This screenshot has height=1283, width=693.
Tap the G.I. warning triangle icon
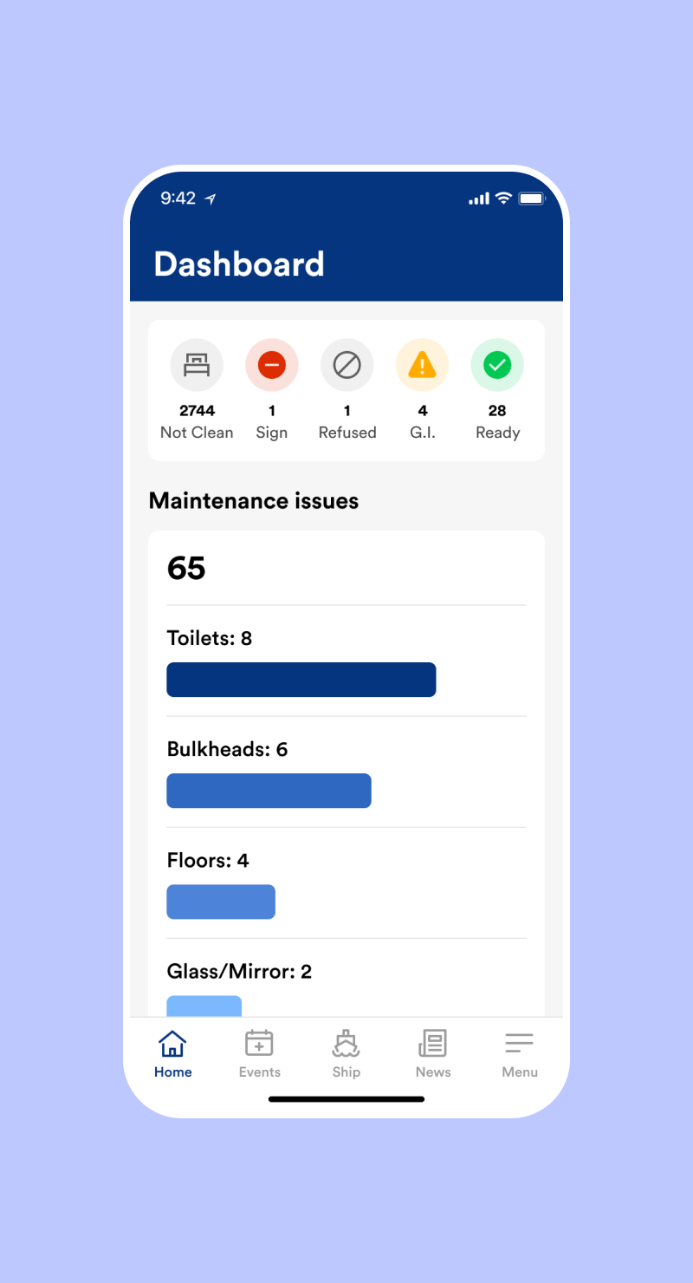pos(422,365)
